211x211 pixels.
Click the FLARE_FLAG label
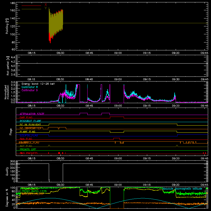pyautogui.click(x=27, y=132)
